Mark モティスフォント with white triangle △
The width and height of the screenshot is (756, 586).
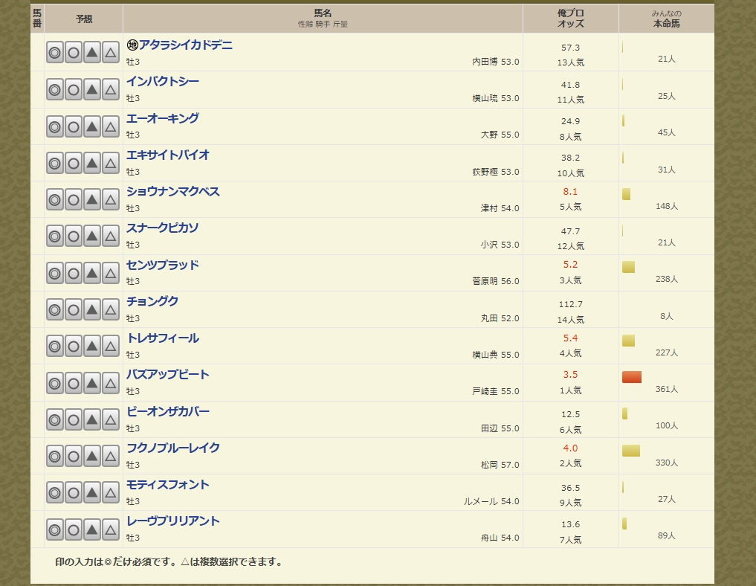tap(111, 493)
